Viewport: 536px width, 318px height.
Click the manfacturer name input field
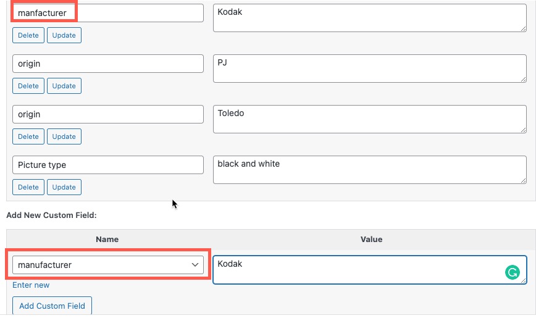tap(108, 13)
